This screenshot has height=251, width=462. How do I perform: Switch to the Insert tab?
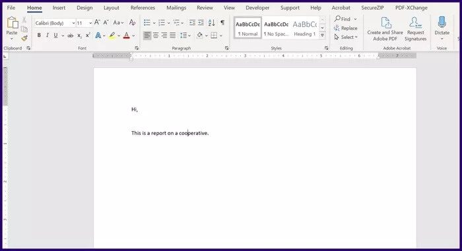coord(59,8)
